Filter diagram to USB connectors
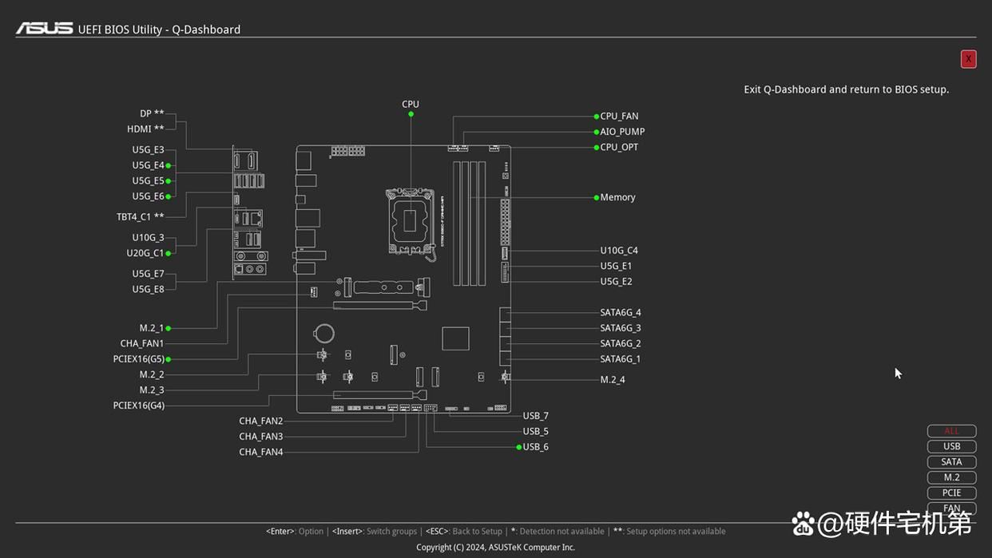Viewport: 992px width, 558px height. (x=951, y=446)
